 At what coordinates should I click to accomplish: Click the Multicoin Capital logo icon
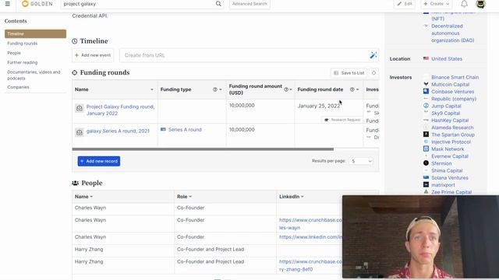tap(426, 84)
